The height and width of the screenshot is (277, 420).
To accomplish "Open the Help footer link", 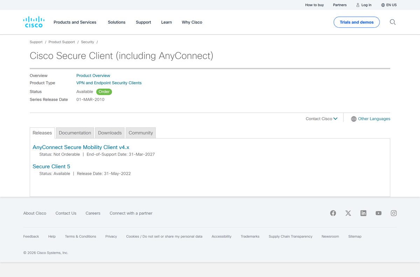I will click(x=52, y=236).
